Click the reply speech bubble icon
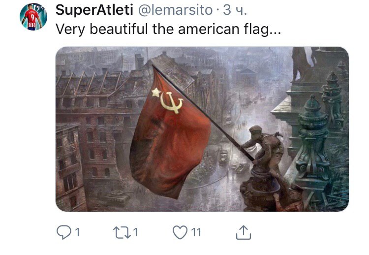 [63, 232]
